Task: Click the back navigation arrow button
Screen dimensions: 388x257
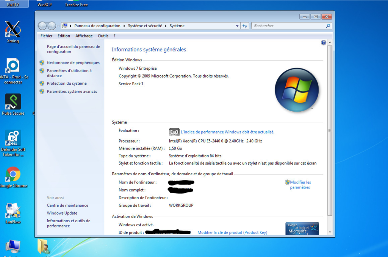Action: click(x=42, y=26)
